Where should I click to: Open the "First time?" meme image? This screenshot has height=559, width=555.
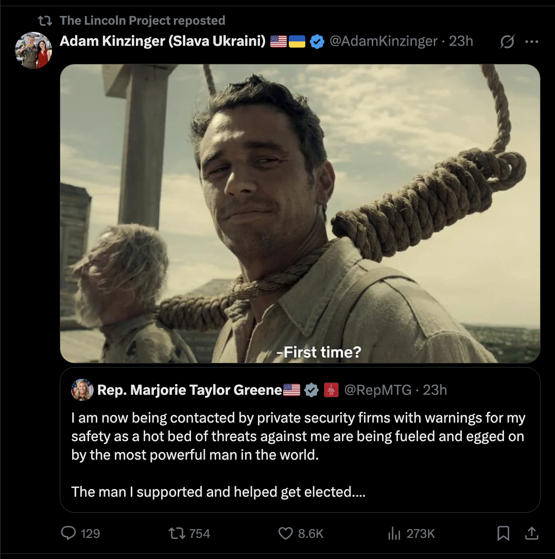(x=300, y=213)
